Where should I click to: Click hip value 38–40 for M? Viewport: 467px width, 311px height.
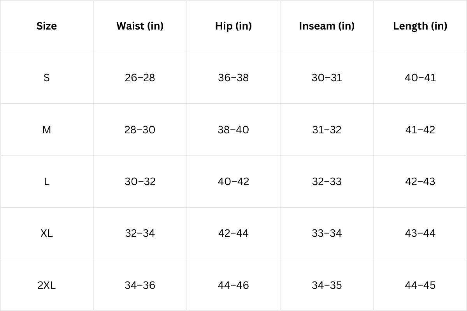click(x=233, y=129)
